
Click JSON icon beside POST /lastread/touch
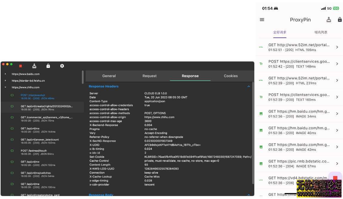pos(12,151)
